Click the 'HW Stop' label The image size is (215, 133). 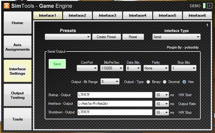pyautogui.click(x=185, y=112)
